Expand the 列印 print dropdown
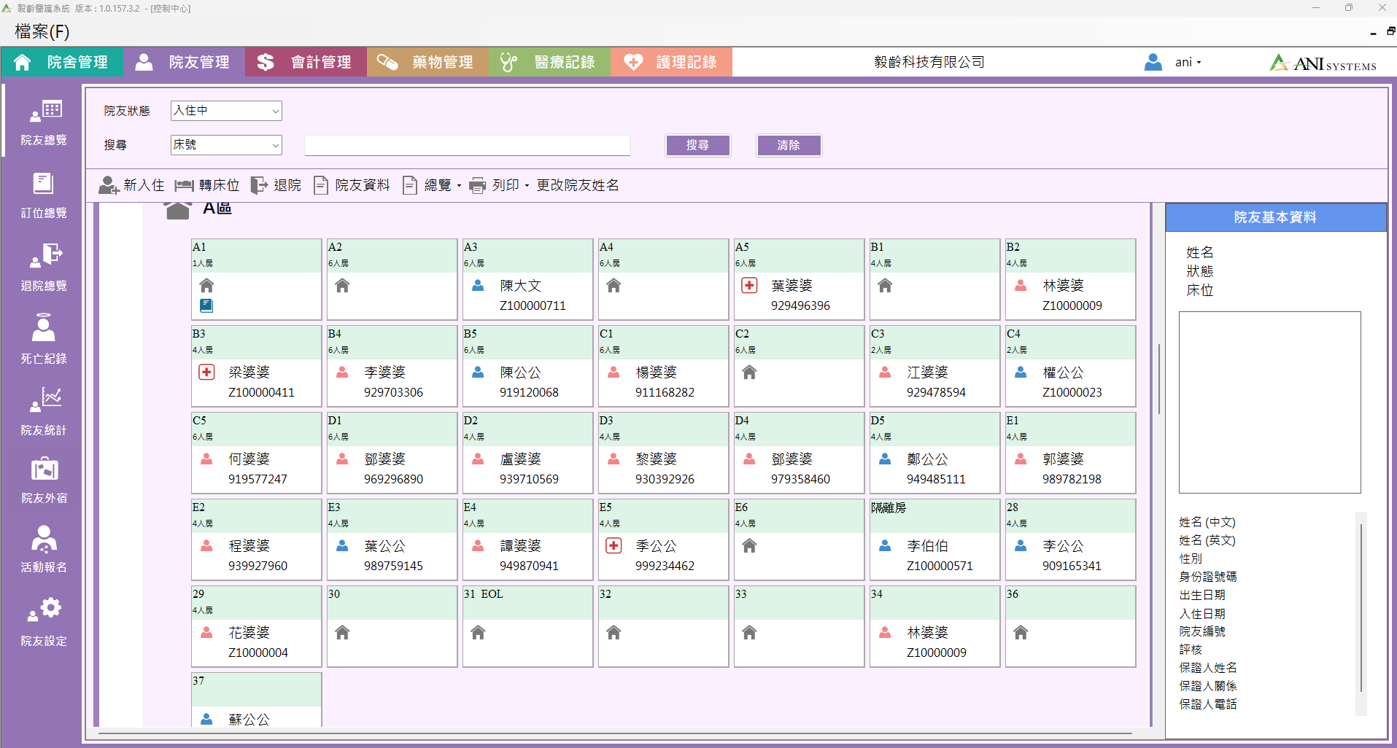1397x748 pixels. click(x=499, y=185)
